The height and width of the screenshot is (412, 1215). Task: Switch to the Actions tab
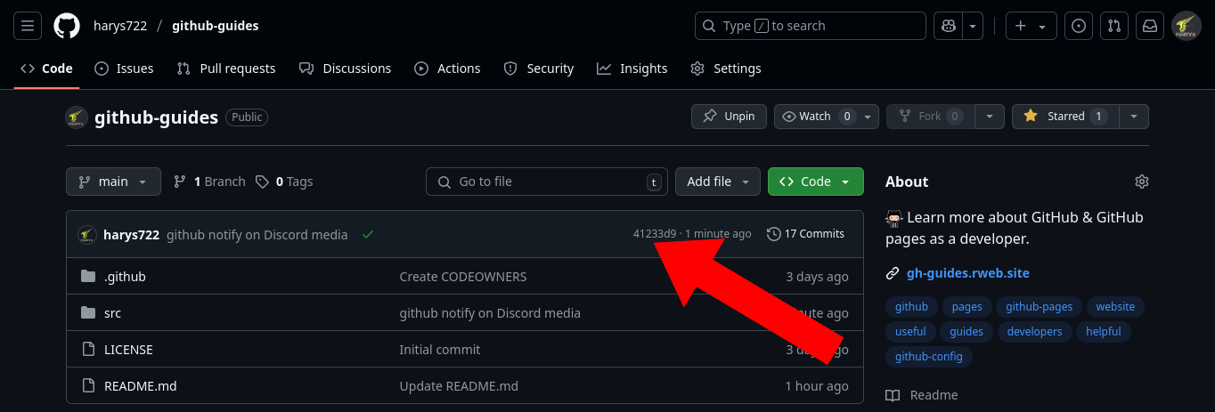click(x=447, y=69)
